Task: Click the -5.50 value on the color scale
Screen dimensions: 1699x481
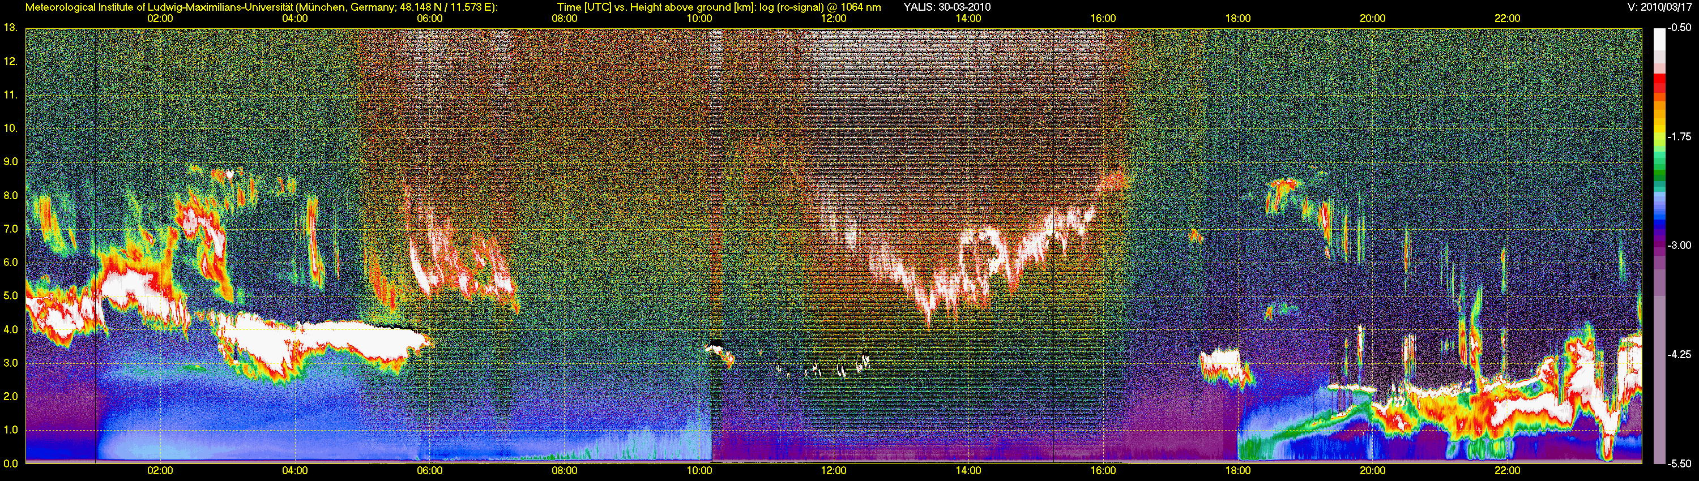Action: 1679,463
